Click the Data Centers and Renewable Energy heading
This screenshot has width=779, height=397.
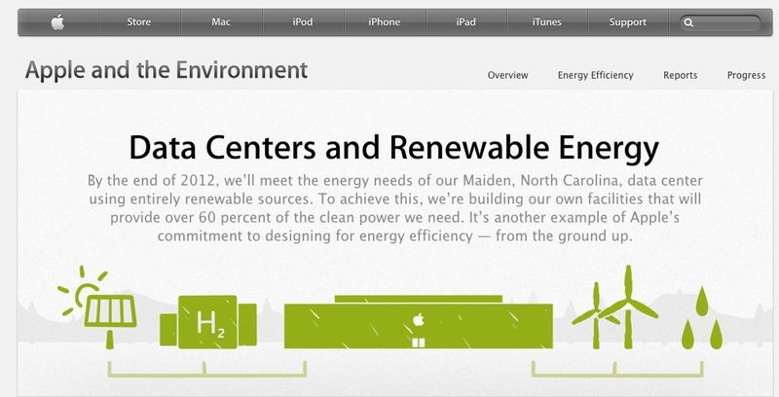[x=394, y=149]
